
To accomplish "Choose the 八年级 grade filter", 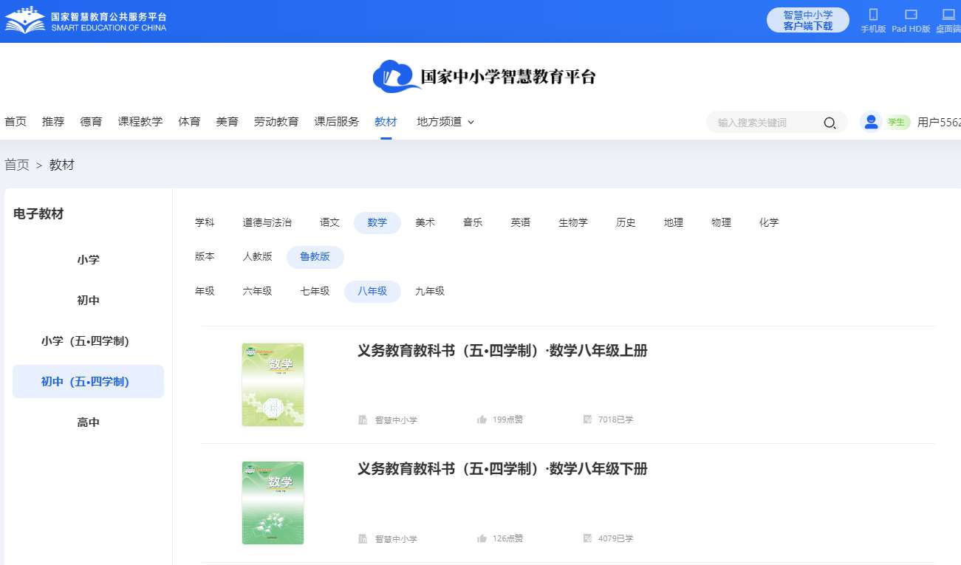I will click(x=372, y=291).
